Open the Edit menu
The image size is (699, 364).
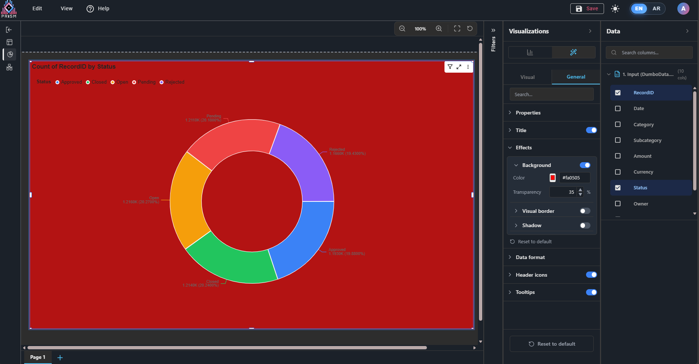click(37, 8)
